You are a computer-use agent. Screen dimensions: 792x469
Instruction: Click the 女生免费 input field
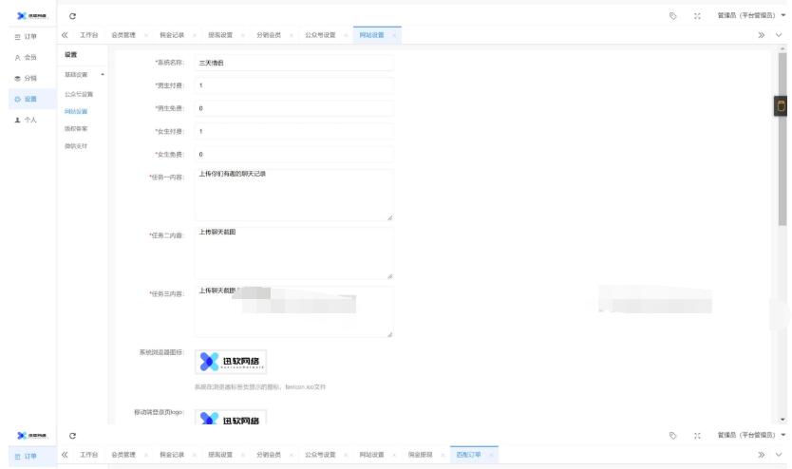294,154
